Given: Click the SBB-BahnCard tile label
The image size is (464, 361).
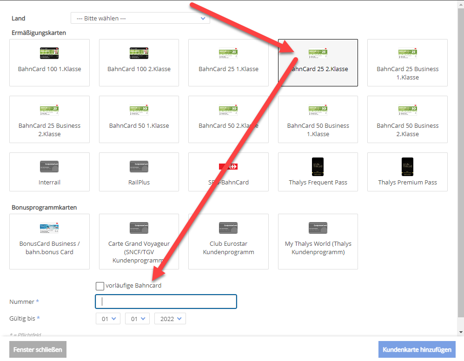Looking at the screenshot, I should coord(228,183).
